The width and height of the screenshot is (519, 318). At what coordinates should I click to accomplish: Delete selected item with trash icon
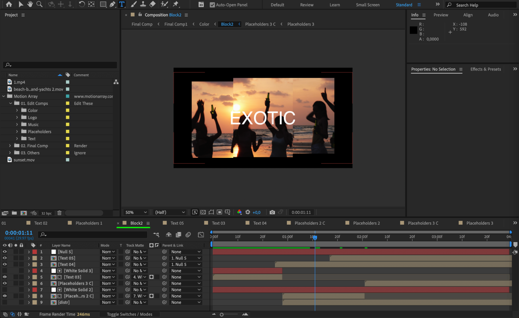point(59,213)
